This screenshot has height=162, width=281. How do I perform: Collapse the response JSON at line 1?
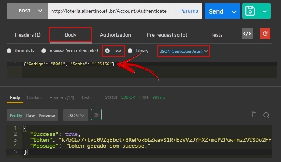pos(20,128)
